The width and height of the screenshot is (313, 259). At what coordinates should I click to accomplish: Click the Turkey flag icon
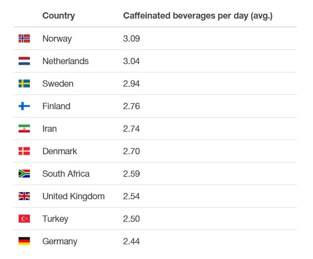coord(24,219)
